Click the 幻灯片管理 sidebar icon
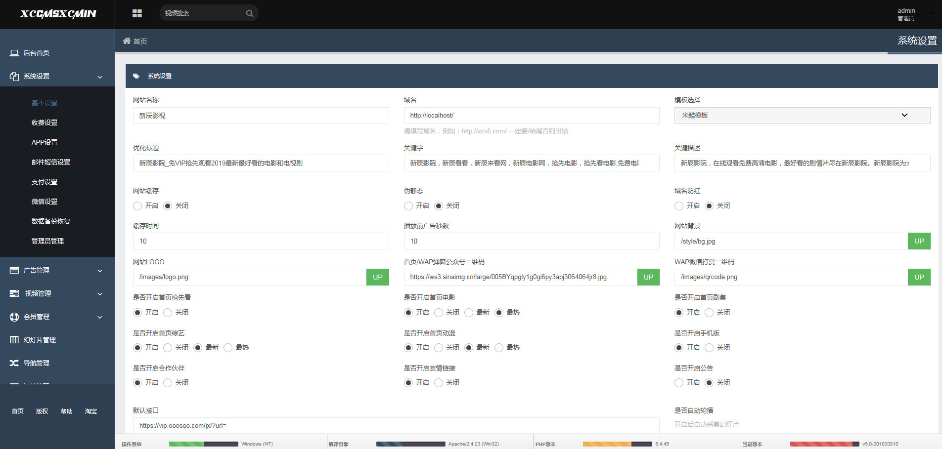Viewport: 942px width, 449px height. (x=14, y=340)
